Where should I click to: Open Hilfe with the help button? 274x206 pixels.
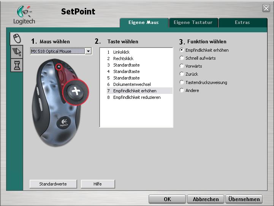pyautogui.click(x=98, y=184)
